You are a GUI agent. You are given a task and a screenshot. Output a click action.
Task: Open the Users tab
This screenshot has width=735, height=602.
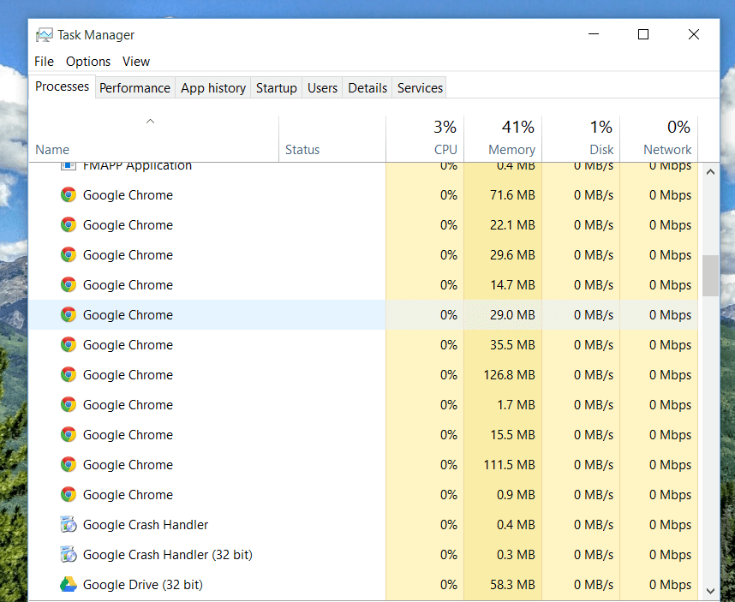pyautogui.click(x=322, y=88)
